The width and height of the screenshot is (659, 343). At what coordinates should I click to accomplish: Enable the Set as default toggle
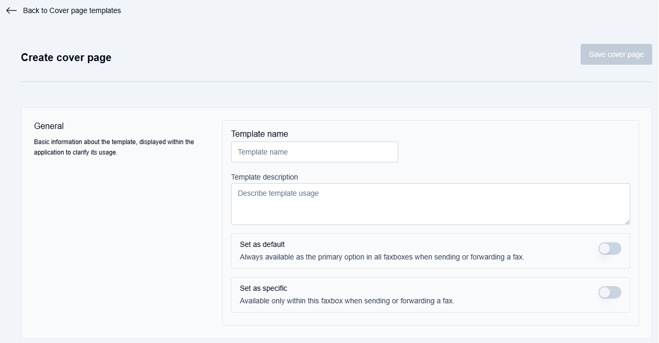click(x=609, y=249)
